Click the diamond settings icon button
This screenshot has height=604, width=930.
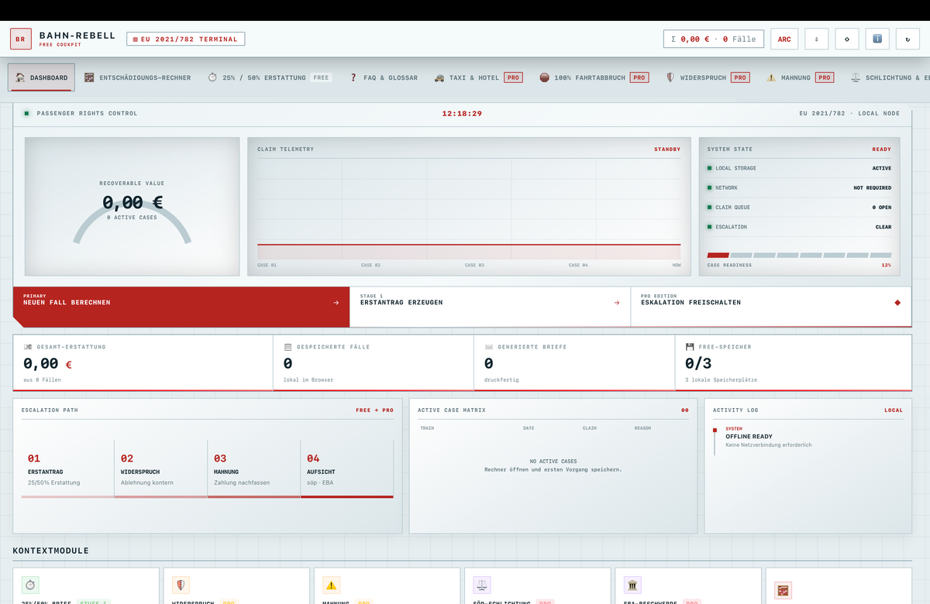click(x=847, y=39)
